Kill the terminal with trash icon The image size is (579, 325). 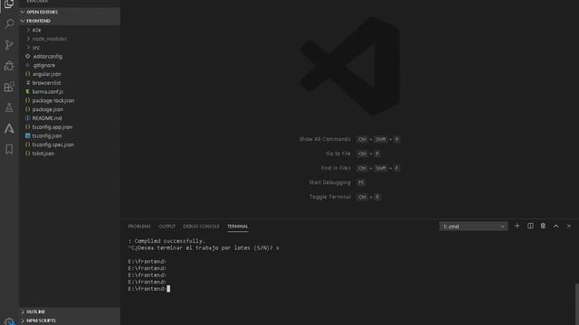543,226
